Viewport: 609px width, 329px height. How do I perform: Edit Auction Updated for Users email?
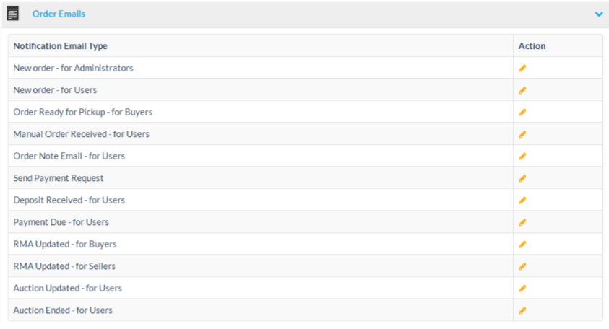tap(522, 288)
